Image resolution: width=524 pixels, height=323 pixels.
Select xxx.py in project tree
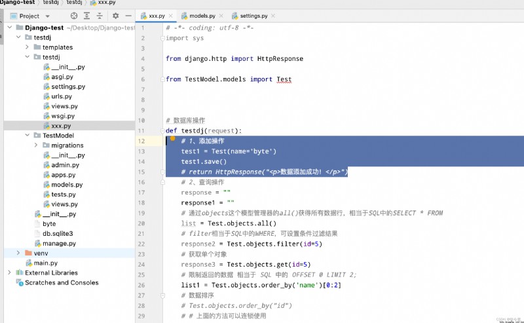pos(61,126)
